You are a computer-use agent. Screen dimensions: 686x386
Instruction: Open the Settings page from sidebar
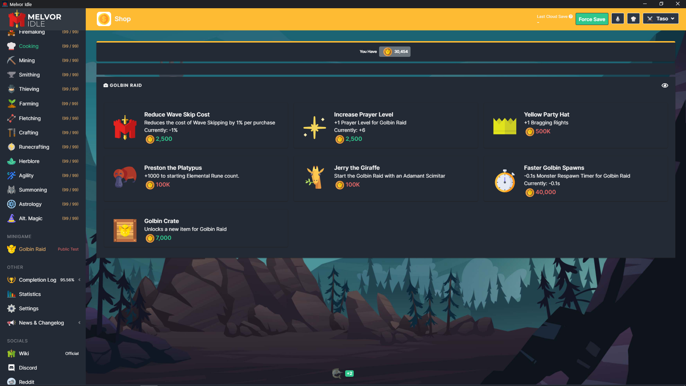pyautogui.click(x=29, y=308)
